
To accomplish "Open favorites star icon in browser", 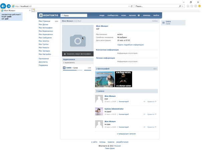I will [x=192, y=6].
